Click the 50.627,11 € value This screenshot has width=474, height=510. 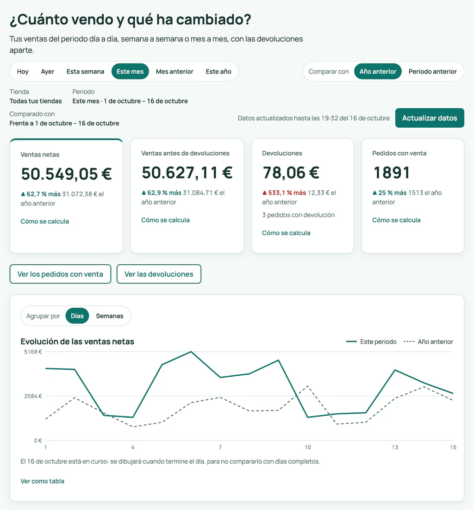point(187,172)
